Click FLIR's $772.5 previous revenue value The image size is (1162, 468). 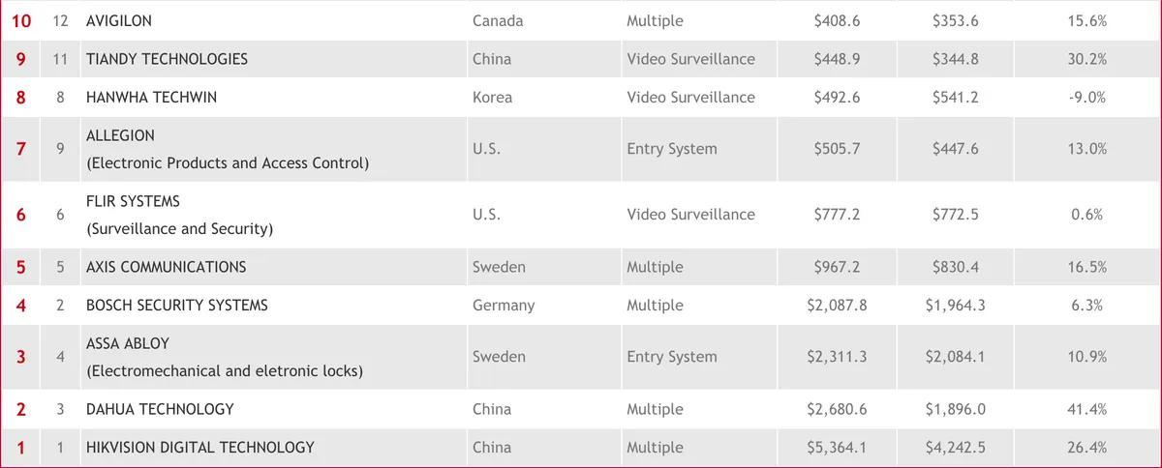point(956,215)
